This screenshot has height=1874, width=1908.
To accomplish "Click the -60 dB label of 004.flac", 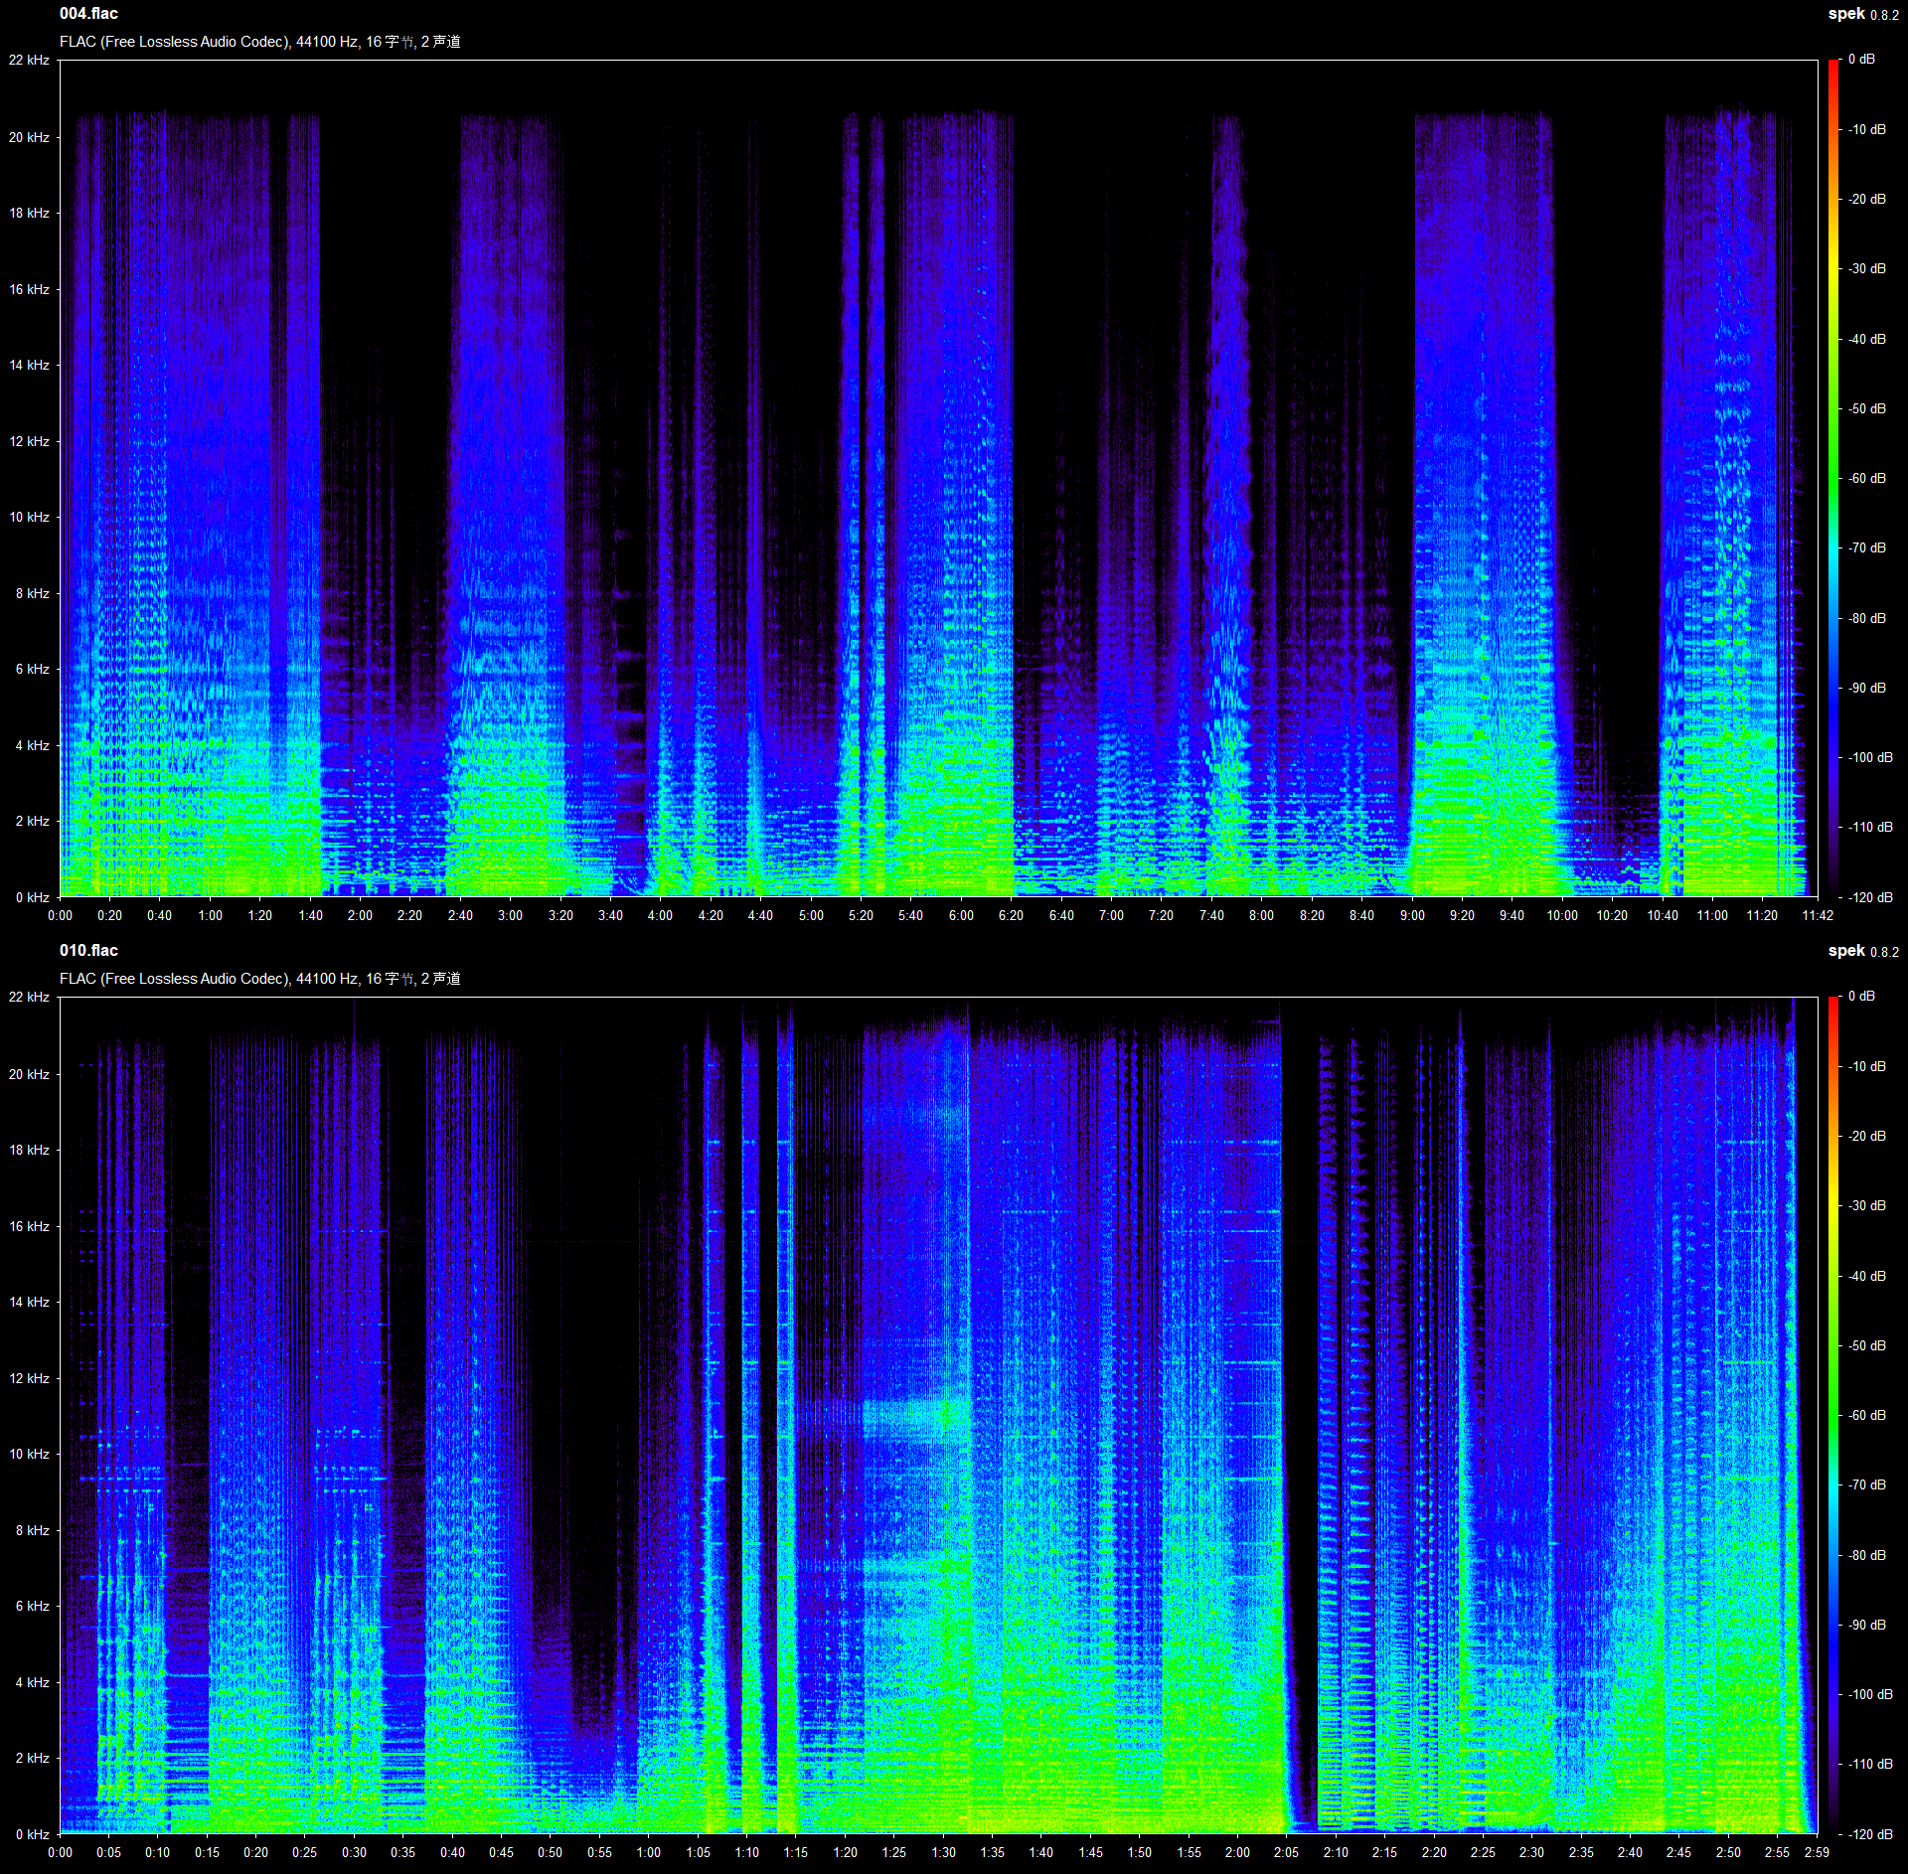I will [x=1867, y=478].
